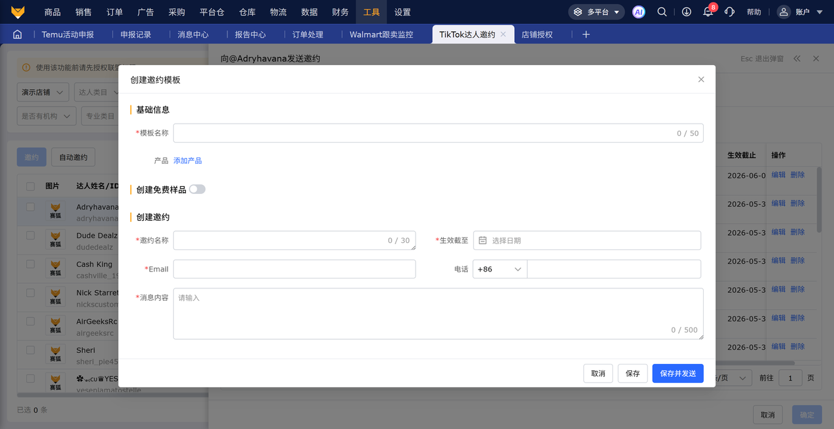The width and height of the screenshot is (834, 429).
Task: Open the 设置 menu
Action: [403, 12]
